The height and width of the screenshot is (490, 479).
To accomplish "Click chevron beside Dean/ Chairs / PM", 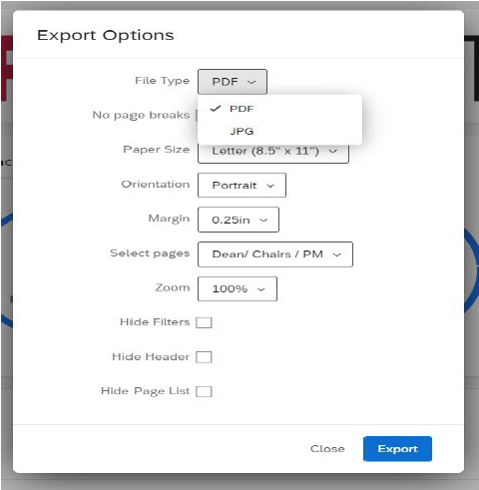I will pos(337,254).
